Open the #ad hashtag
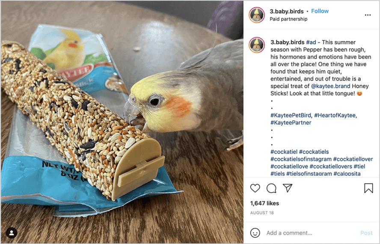Image resolution: width=380 pixels, height=244 pixels. pos(311,42)
